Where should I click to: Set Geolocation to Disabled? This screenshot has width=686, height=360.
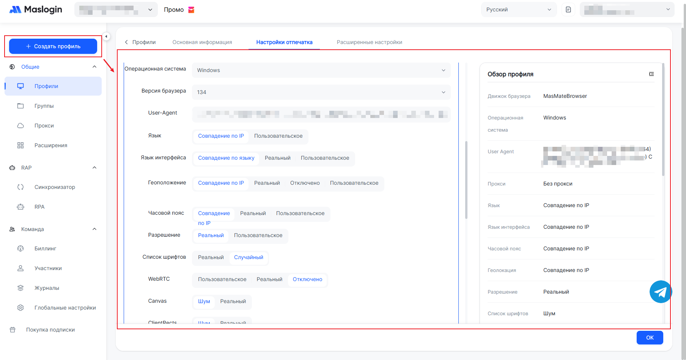305,183
